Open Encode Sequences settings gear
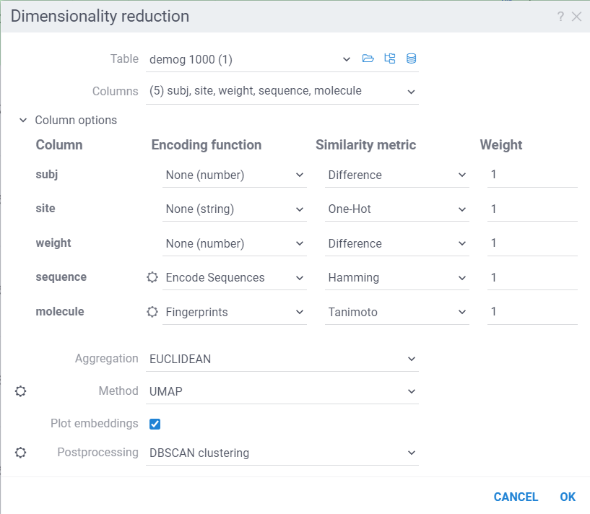This screenshot has width=590, height=514. tap(152, 277)
